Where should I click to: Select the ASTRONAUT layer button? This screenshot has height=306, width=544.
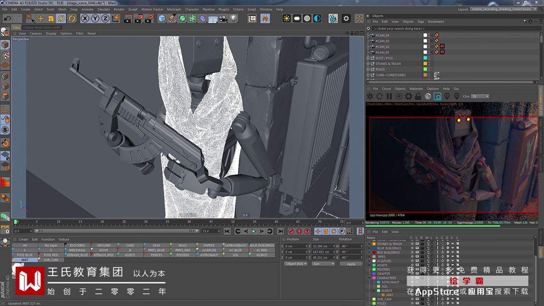pyautogui.click(x=208, y=255)
